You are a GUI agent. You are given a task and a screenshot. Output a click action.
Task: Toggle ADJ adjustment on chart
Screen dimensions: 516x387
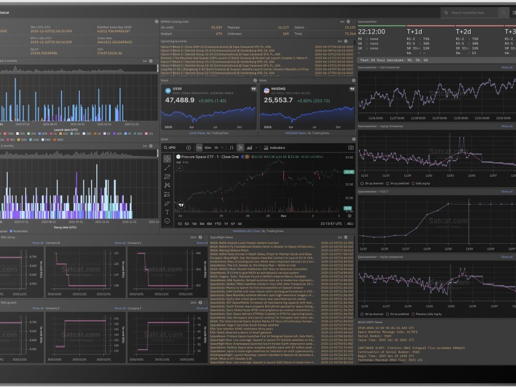pos(350,224)
